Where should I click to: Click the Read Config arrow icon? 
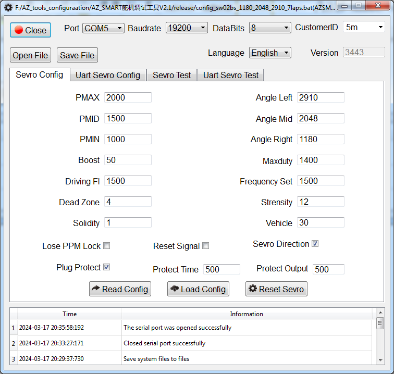(95, 289)
